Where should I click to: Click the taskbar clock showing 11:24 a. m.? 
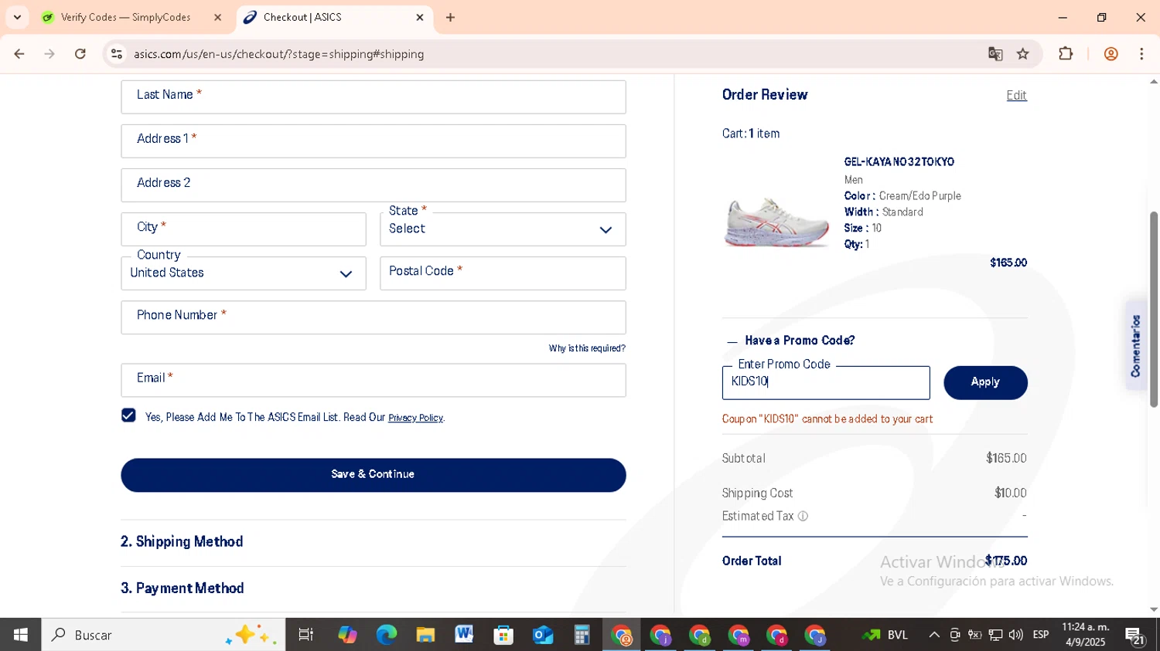(x=1085, y=635)
